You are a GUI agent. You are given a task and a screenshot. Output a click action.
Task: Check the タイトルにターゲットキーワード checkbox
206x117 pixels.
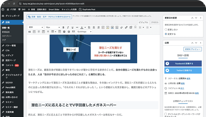click(166, 114)
